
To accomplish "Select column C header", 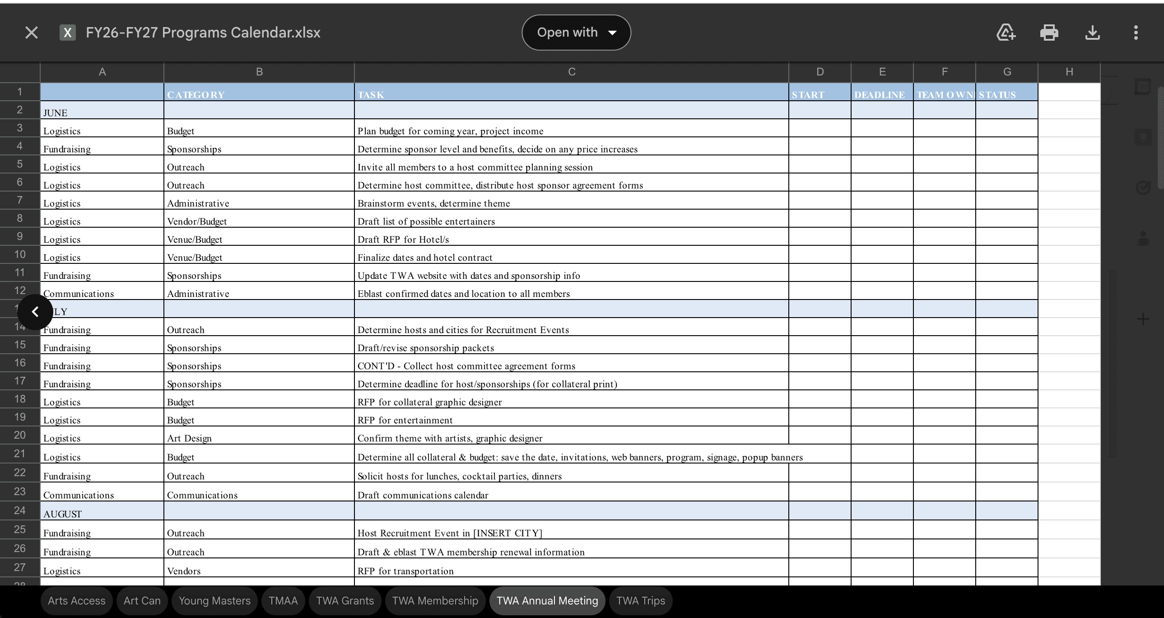I will (x=571, y=72).
